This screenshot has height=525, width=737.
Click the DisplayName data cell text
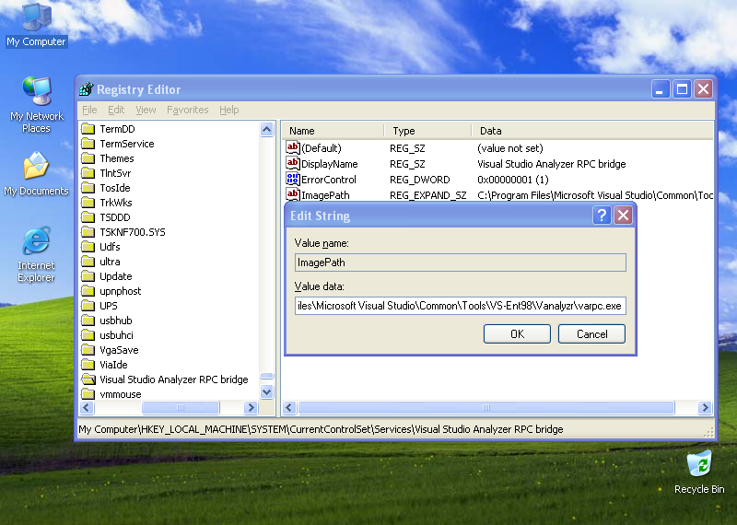(x=551, y=164)
